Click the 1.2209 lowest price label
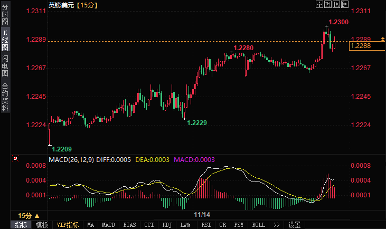Viewport: 386px width, 229px height. tap(62, 149)
